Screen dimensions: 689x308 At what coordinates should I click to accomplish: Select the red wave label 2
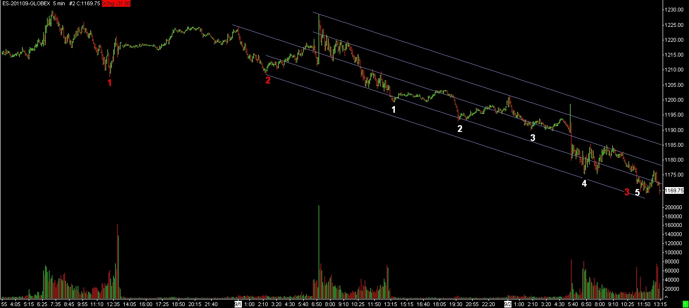pos(268,80)
